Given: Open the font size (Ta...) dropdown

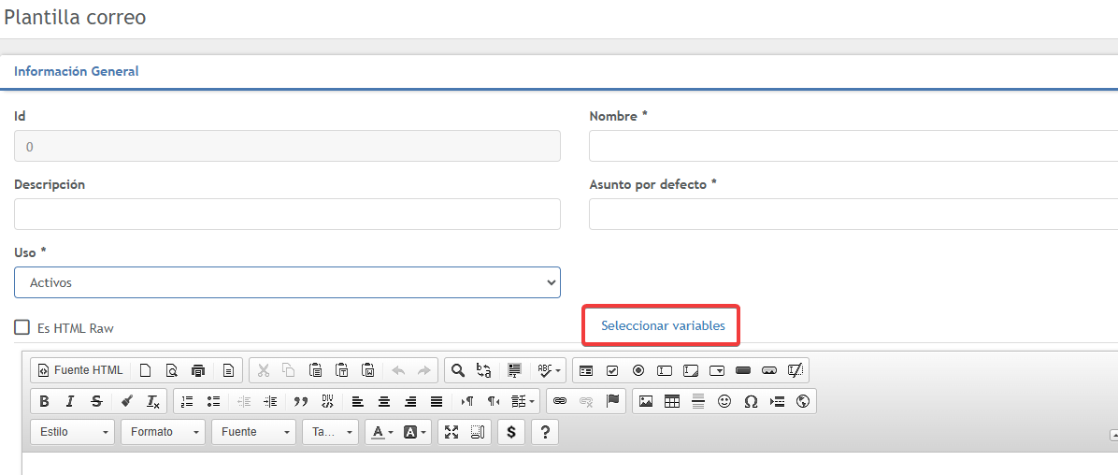Looking at the screenshot, I should tap(331, 432).
